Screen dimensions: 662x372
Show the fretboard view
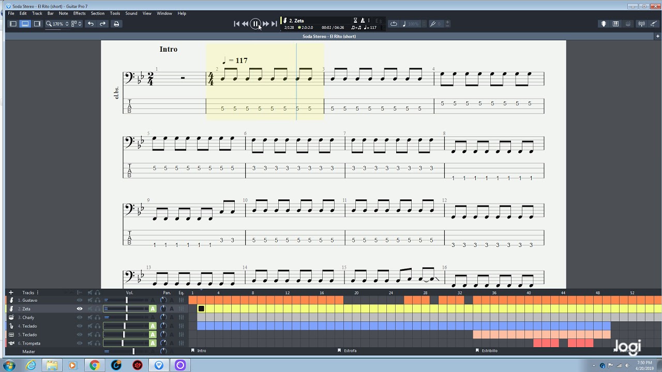[x=604, y=24]
